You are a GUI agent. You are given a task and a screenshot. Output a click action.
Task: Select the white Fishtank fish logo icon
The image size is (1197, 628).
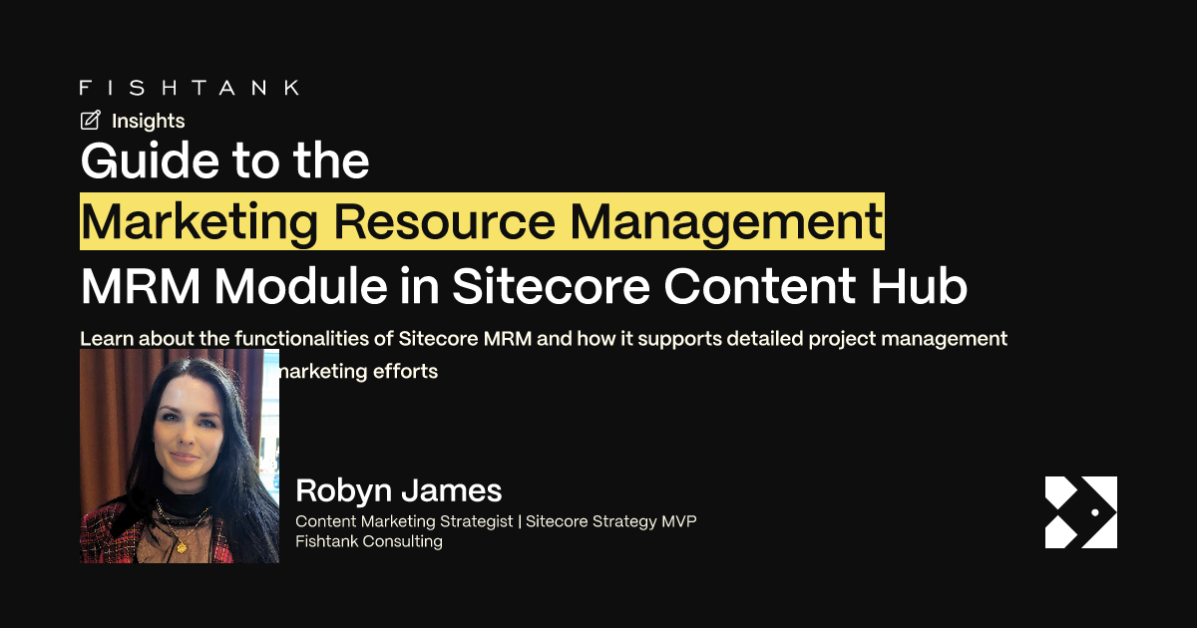[x=1080, y=513]
